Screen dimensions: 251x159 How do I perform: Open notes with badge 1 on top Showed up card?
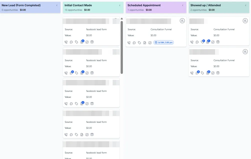[208, 42]
